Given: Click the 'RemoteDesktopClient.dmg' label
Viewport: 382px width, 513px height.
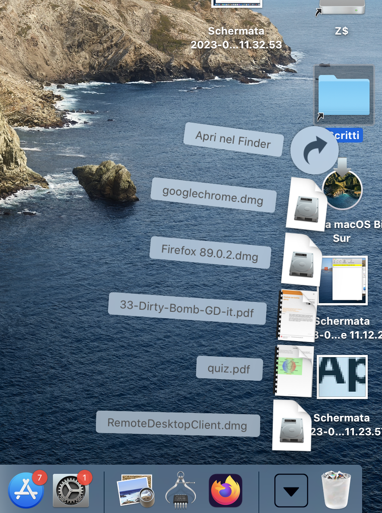Looking at the screenshot, I should click(x=178, y=424).
